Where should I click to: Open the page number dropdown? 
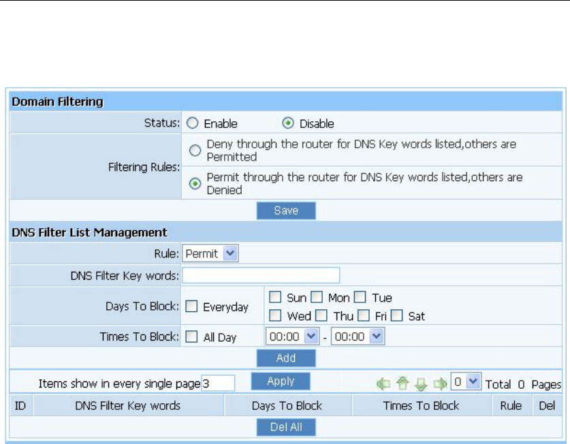pos(466,381)
